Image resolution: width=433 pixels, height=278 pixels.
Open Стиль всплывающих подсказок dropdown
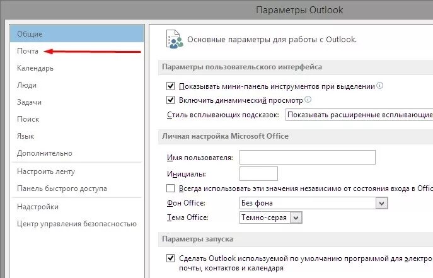point(359,115)
